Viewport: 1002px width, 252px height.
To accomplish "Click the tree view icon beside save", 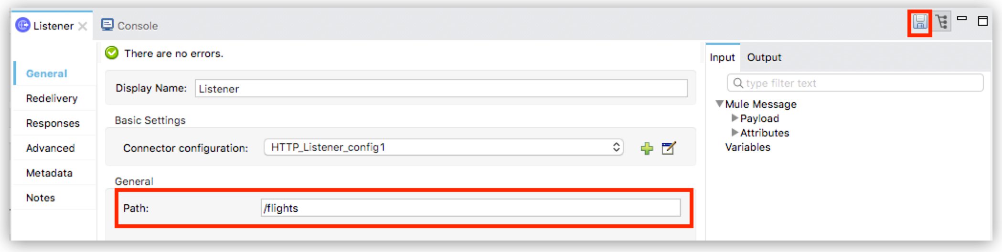I will tap(942, 22).
